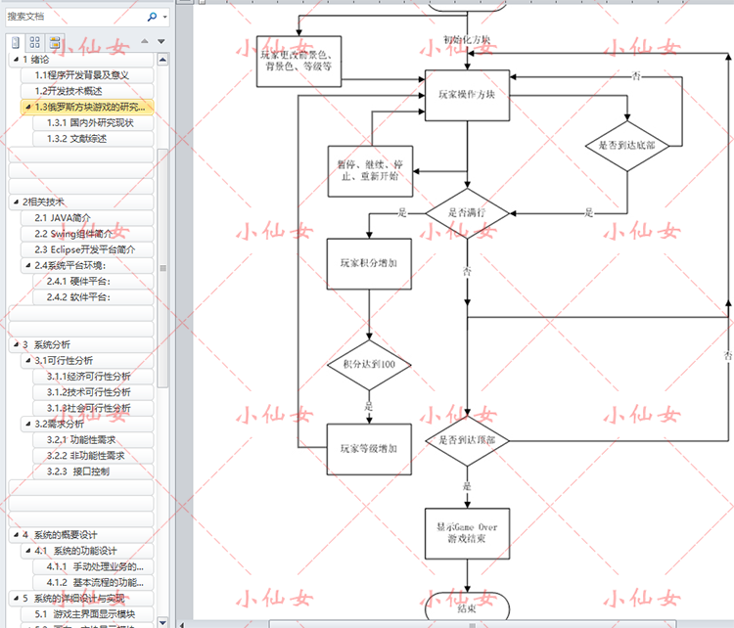This screenshot has width=734, height=628.
Task: Click navigation pane scroll up arrow
Action: (x=162, y=60)
